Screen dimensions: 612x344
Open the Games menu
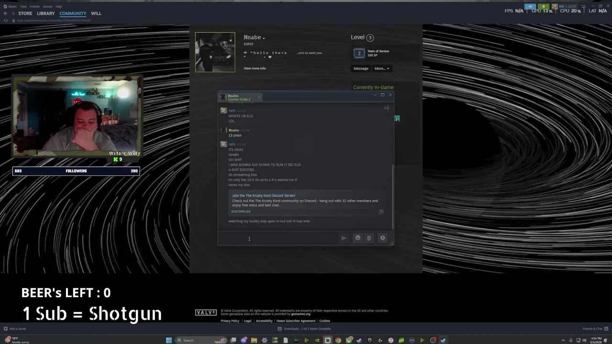point(48,6)
